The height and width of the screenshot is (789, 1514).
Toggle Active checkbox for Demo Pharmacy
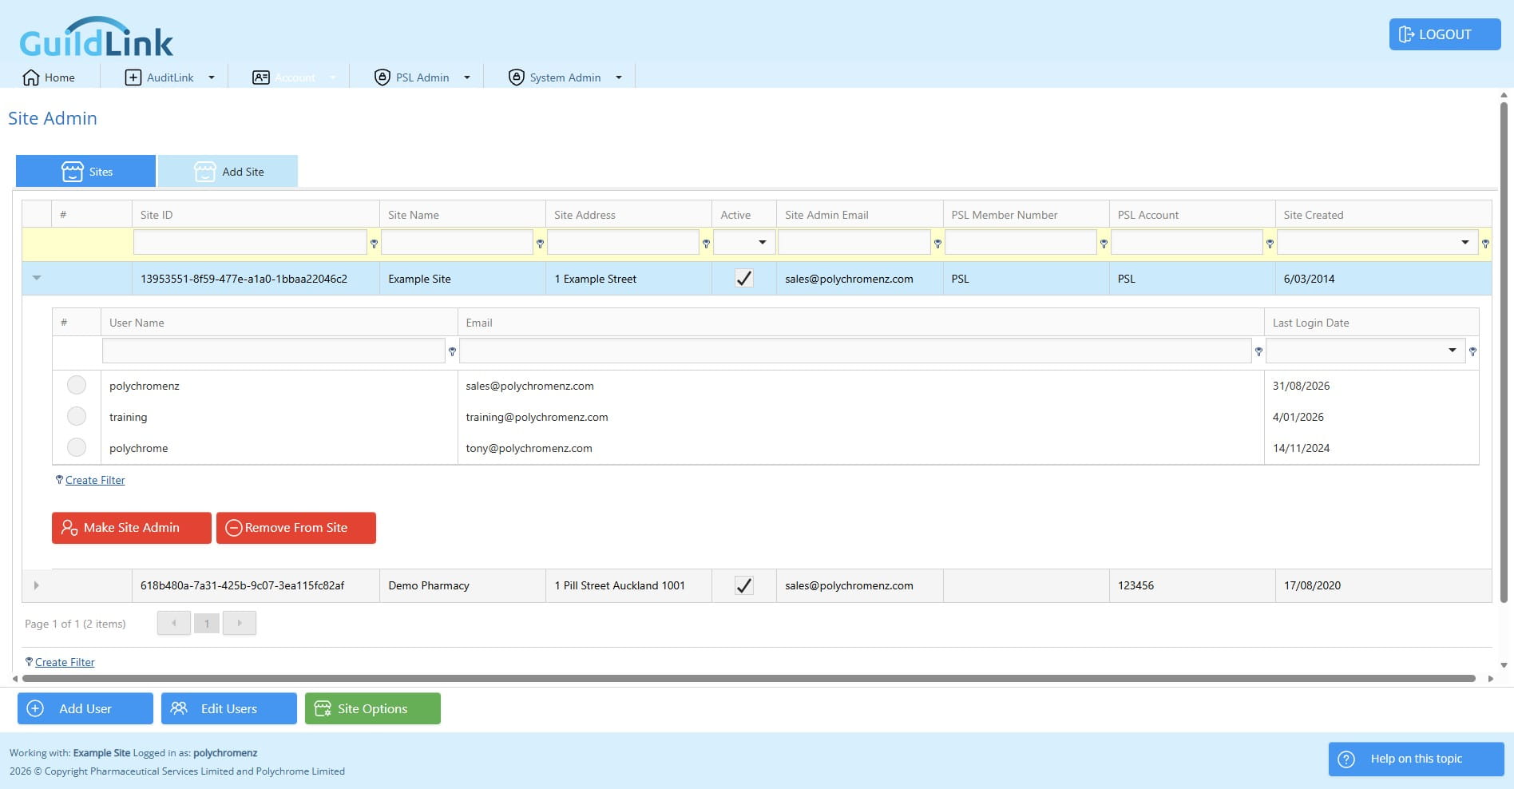[744, 585]
